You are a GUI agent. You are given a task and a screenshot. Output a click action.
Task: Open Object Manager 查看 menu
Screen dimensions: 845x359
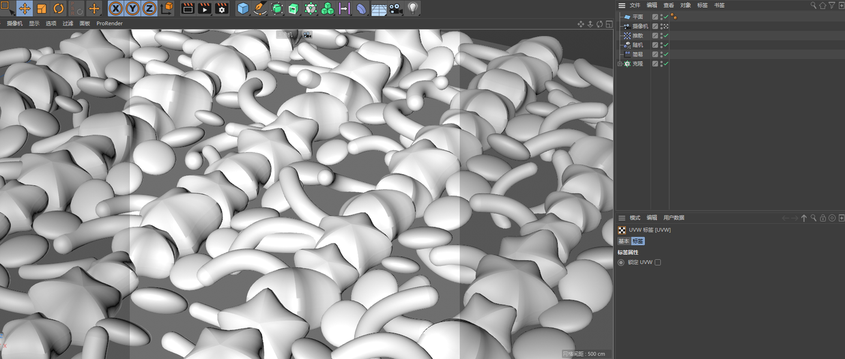[x=668, y=5]
